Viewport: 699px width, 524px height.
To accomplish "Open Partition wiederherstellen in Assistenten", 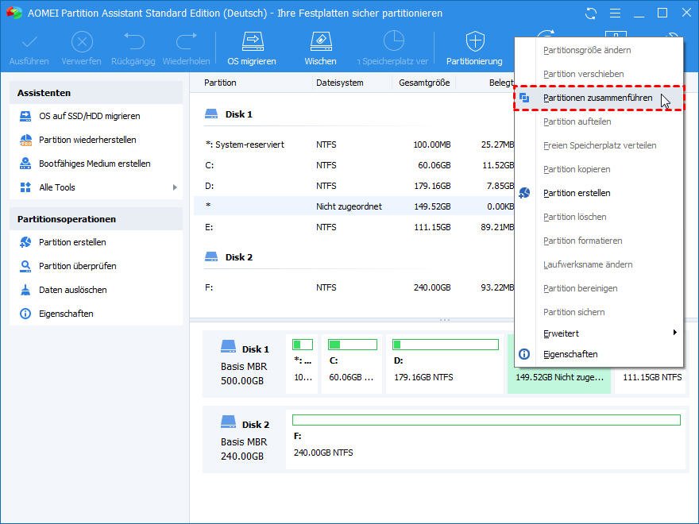I will tap(87, 140).
